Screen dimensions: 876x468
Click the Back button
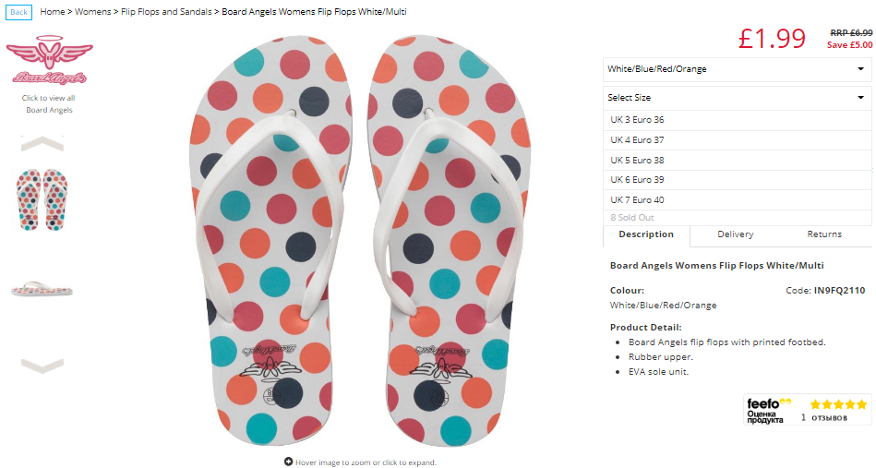point(19,12)
